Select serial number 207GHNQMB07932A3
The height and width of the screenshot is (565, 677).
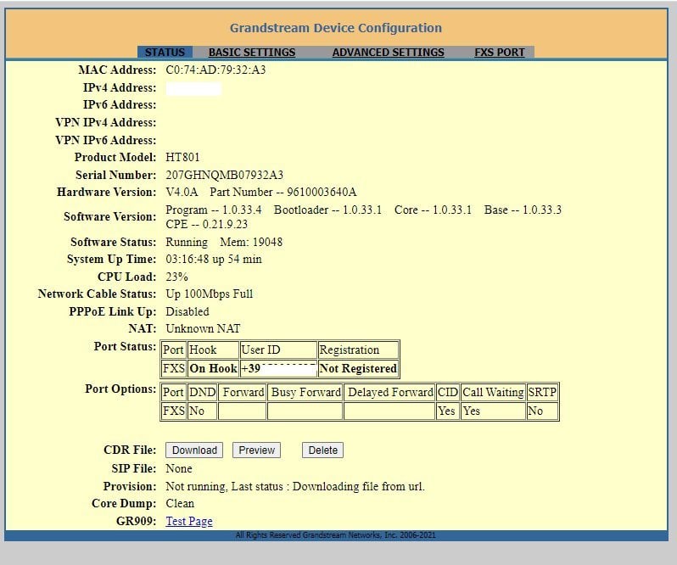click(x=225, y=175)
